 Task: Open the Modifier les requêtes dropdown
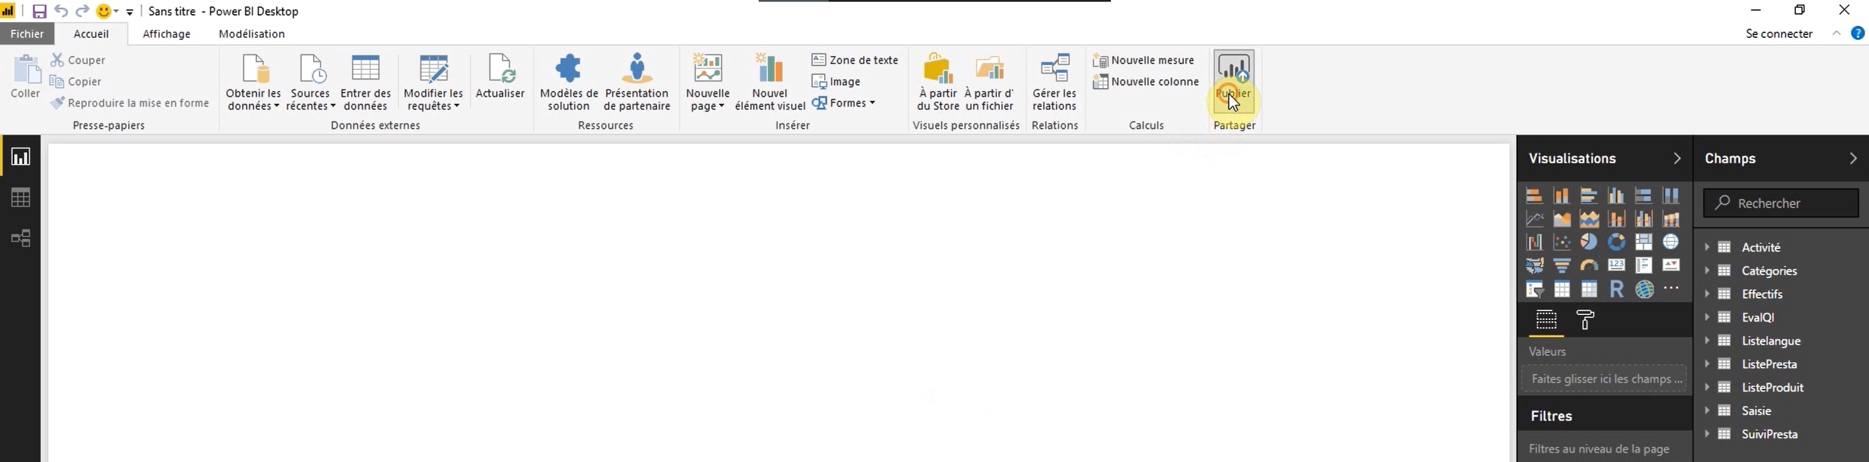(x=433, y=83)
